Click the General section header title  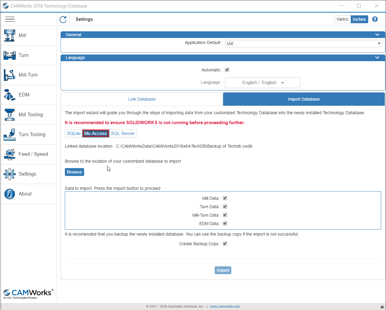[x=73, y=35]
